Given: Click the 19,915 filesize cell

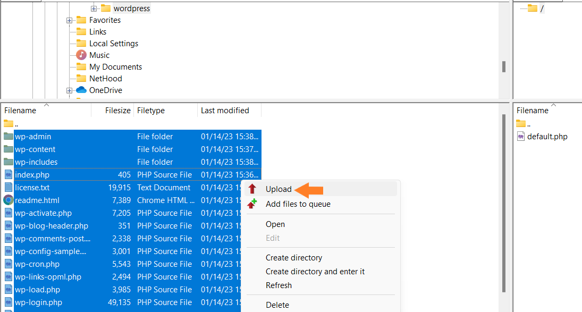Looking at the screenshot, I should [119, 188].
